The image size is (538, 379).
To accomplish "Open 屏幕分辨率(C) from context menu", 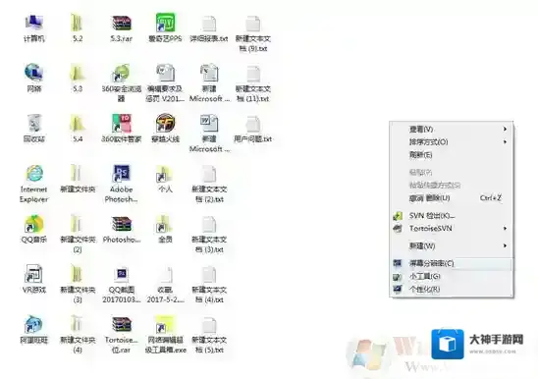I will [x=451, y=263].
